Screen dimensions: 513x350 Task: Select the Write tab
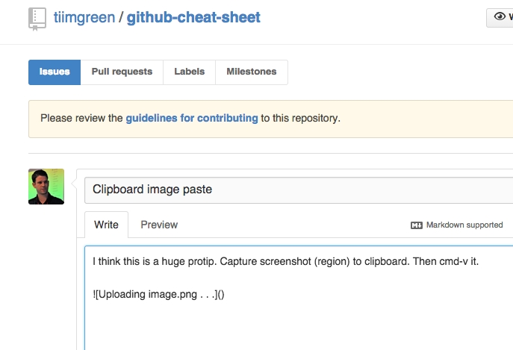(106, 225)
